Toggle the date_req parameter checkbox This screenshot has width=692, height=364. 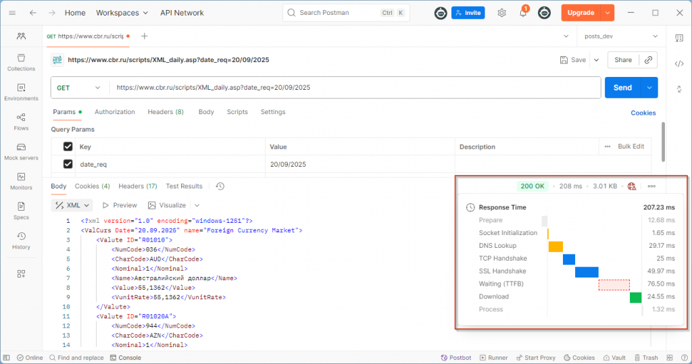(68, 164)
